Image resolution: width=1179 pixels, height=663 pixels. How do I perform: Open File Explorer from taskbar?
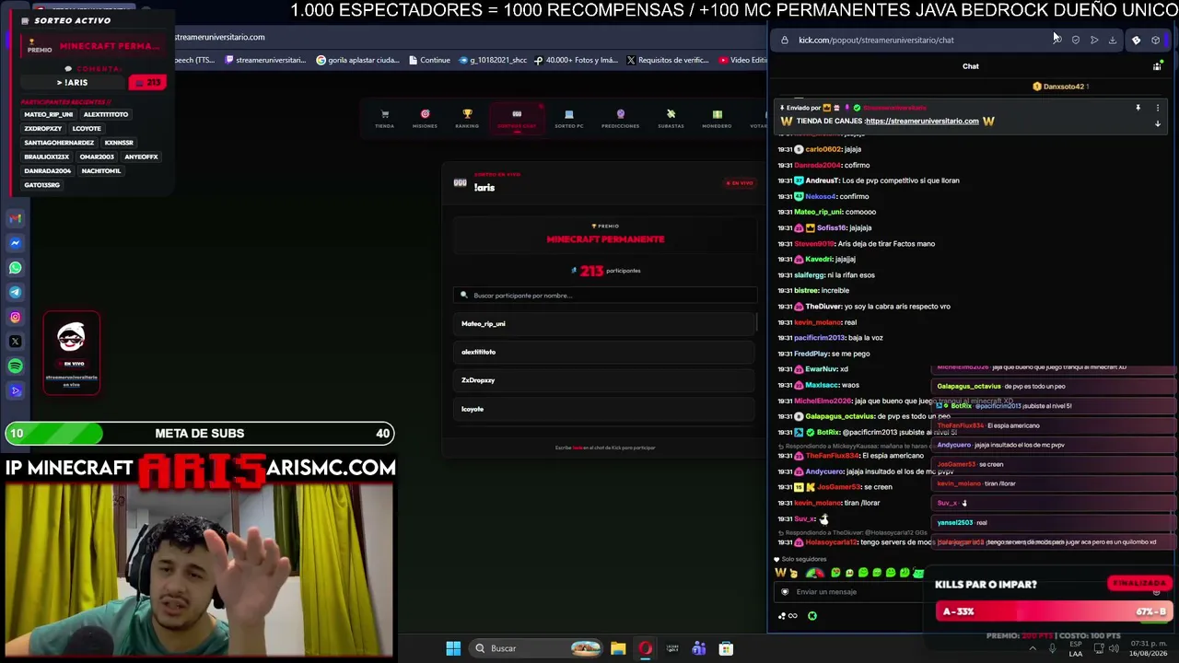click(x=618, y=648)
